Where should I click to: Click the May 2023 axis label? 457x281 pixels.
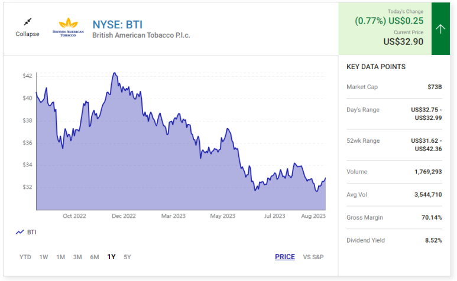pos(223,216)
